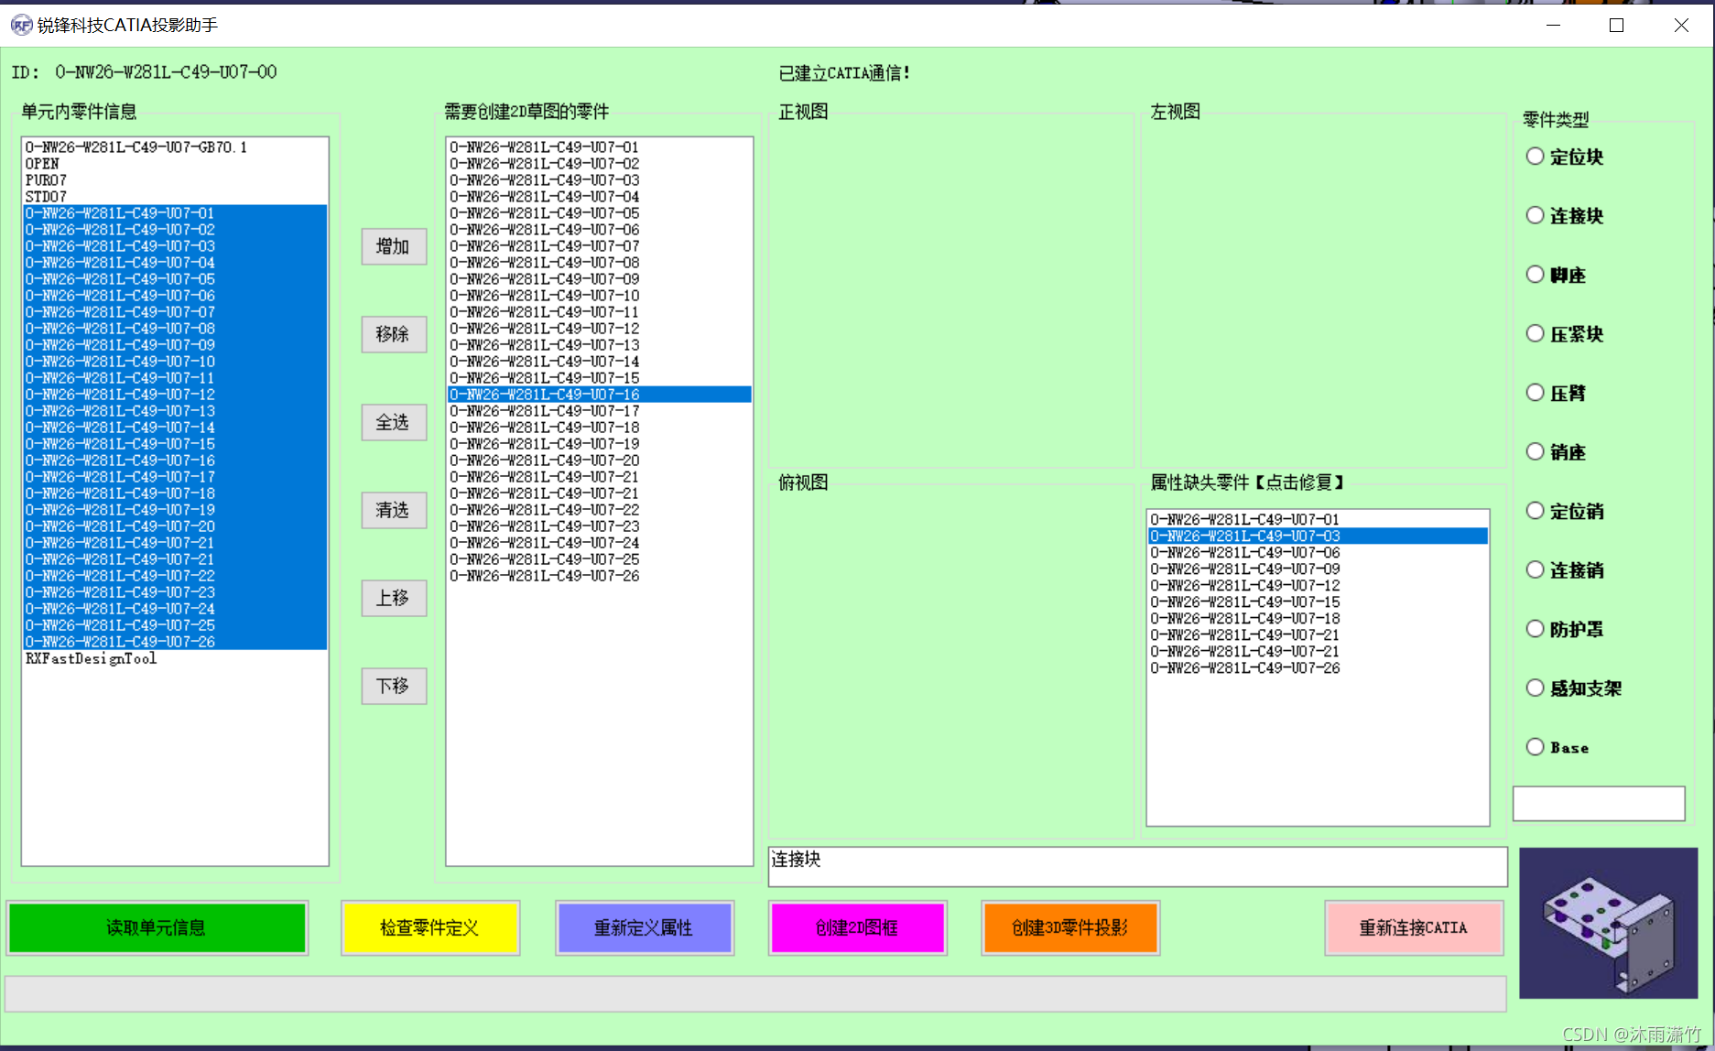Image resolution: width=1715 pixels, height=1051 pixels.
Task: Click the 全选 select-all button
Action: 393,422
